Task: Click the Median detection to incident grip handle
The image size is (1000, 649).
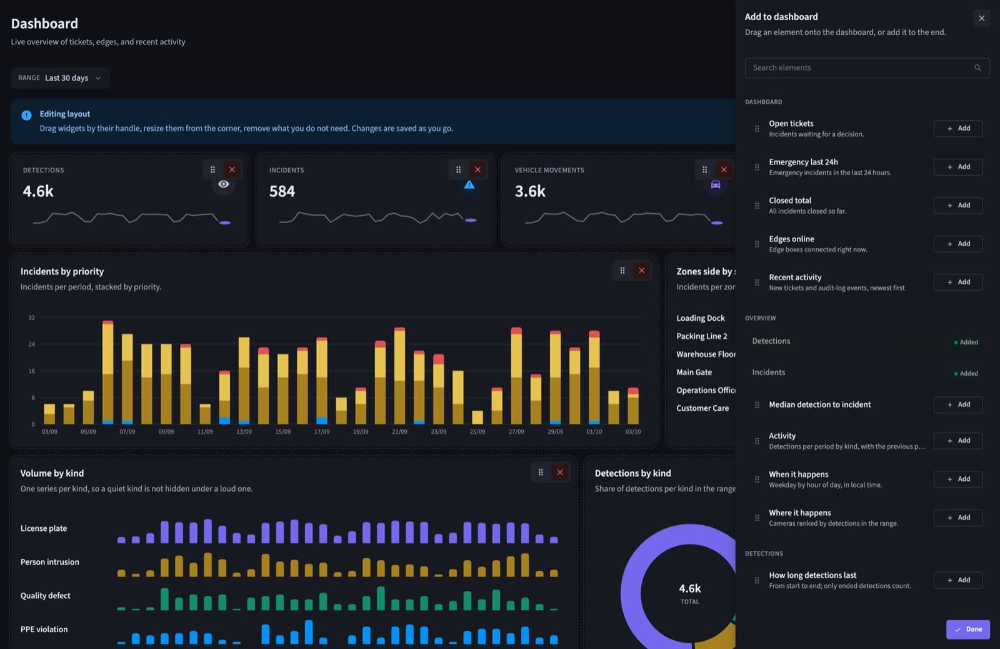Action: click(757, 405)
